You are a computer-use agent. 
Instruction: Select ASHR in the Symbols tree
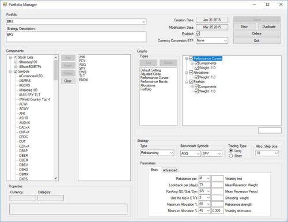click(24, 118)
